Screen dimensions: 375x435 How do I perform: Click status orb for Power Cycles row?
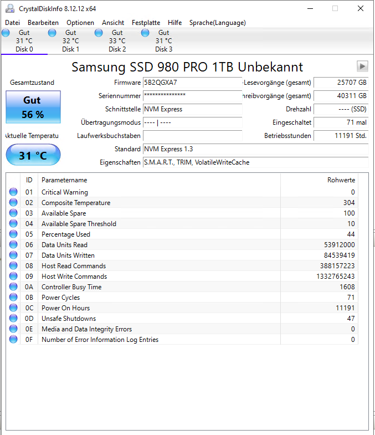[x=13, y=297]
